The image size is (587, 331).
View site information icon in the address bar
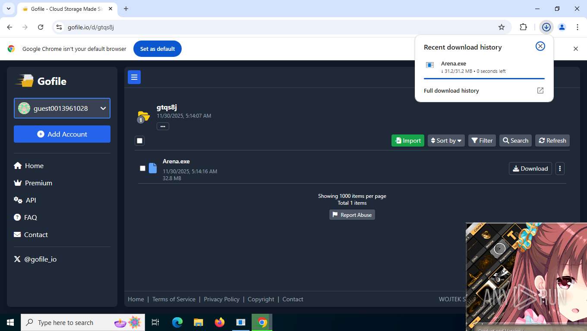(x=60, y=27)
